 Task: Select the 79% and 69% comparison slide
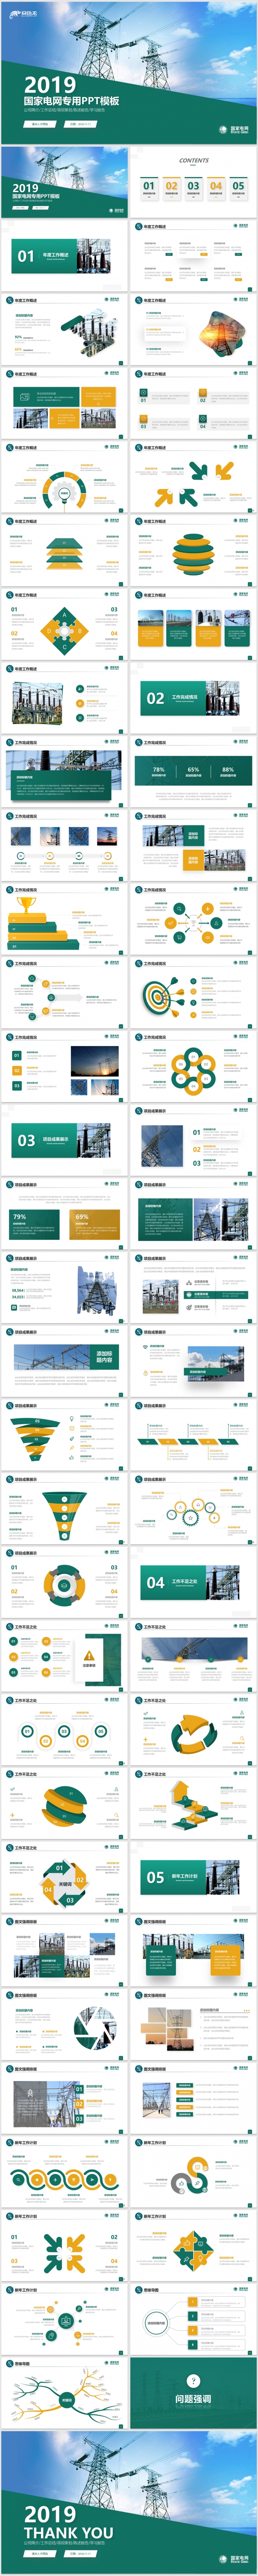coord(64,1213)
